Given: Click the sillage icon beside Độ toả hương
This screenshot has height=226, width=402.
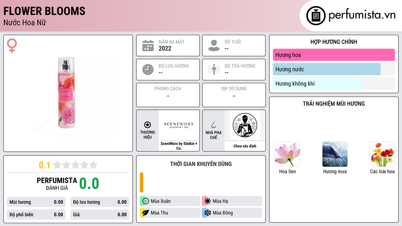Looking at the screenshot, I should point(214,69).
